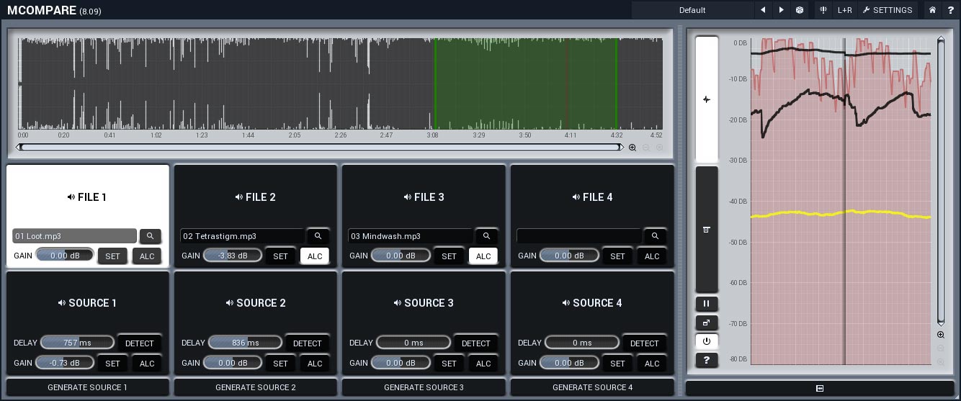Click the random preset dice icon

[800, 10]
